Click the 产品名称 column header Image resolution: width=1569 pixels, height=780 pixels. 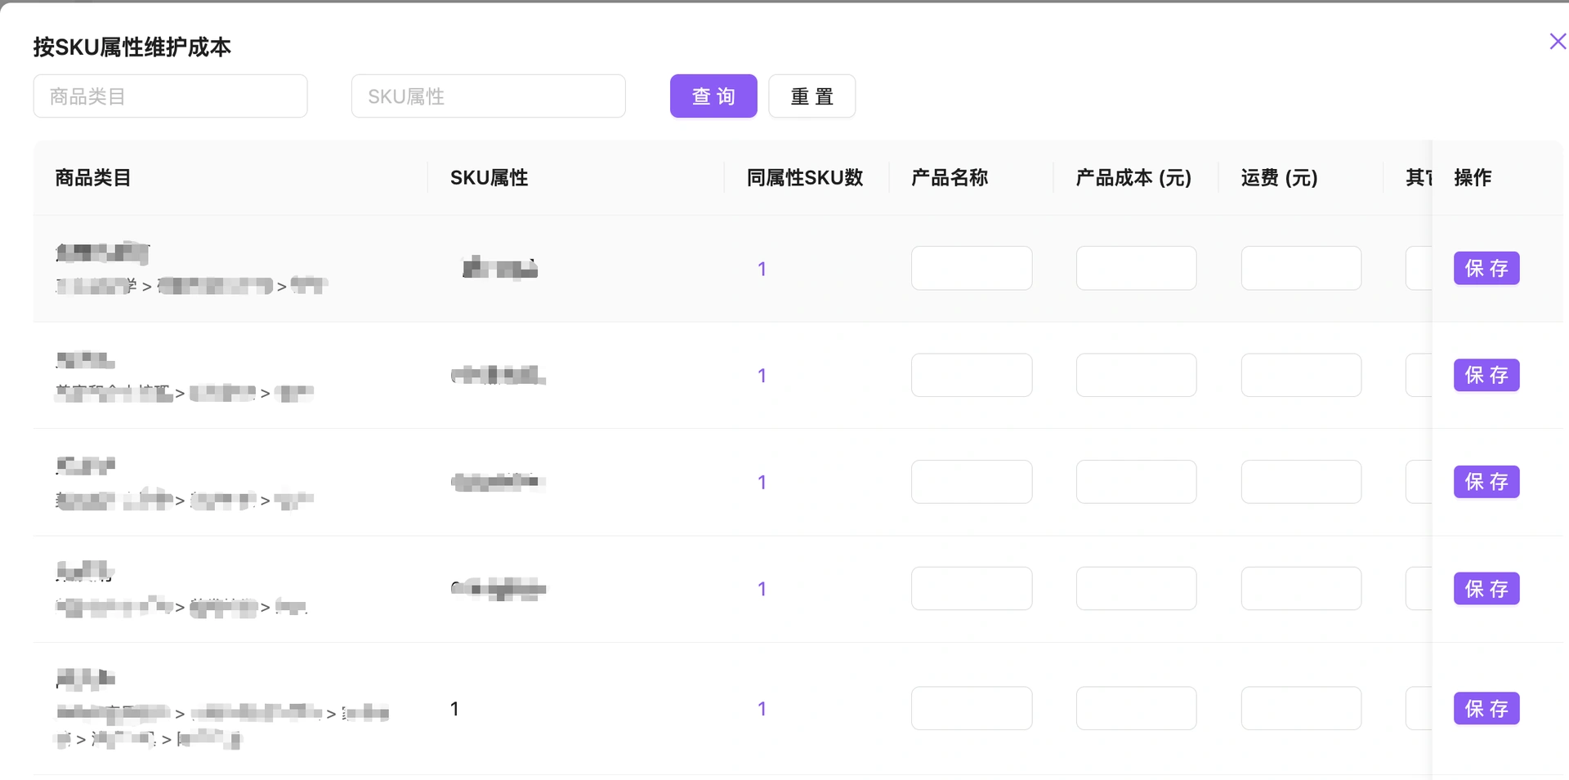[950, 177]
